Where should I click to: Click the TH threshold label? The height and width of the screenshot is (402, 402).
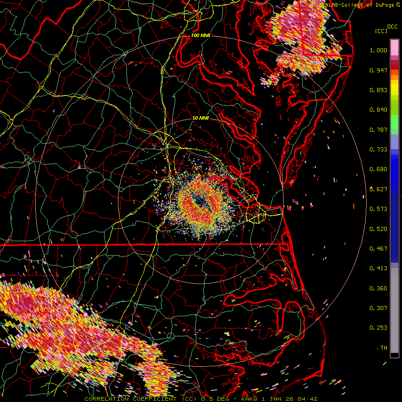[384, 348]
